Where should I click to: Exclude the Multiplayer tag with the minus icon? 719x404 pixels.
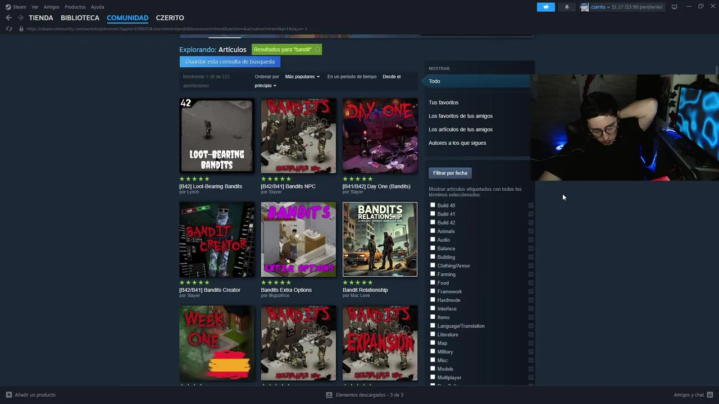point(531,378)
